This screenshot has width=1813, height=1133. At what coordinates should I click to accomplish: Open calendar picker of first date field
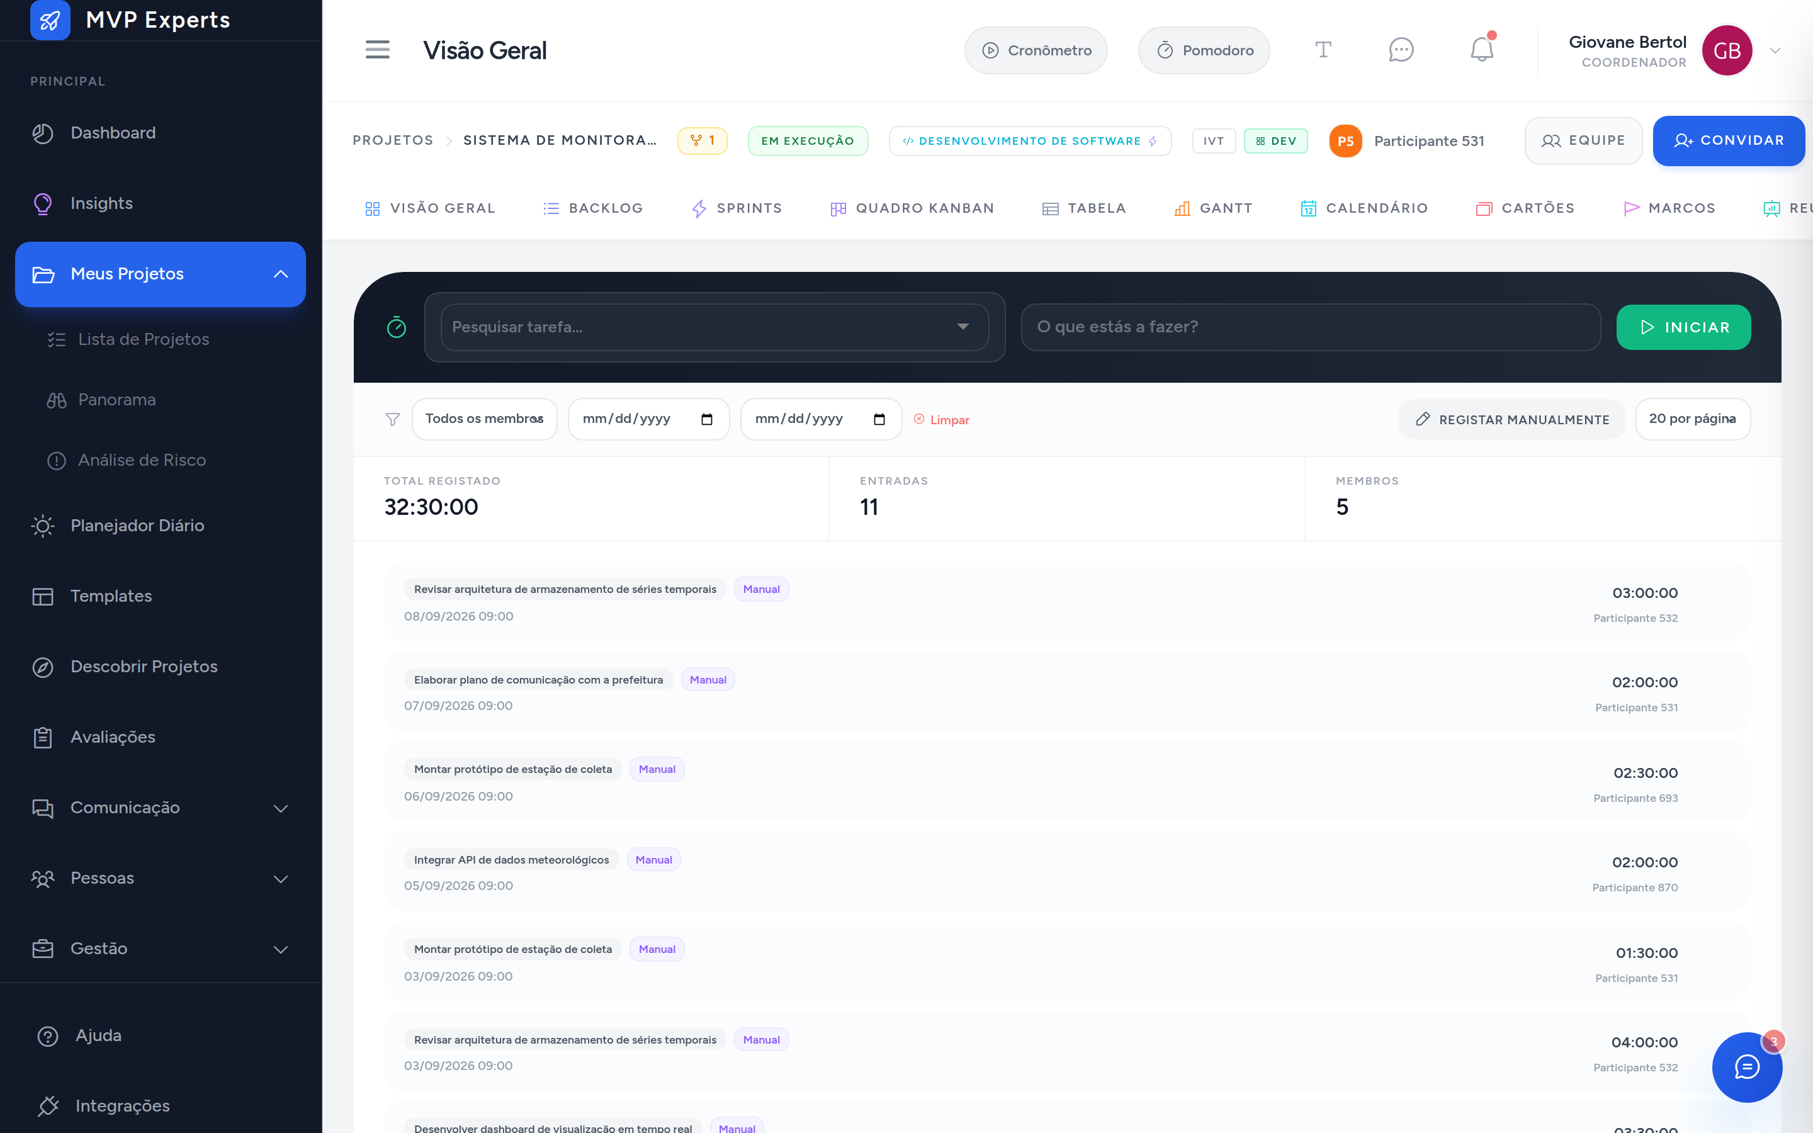[706, 419]
